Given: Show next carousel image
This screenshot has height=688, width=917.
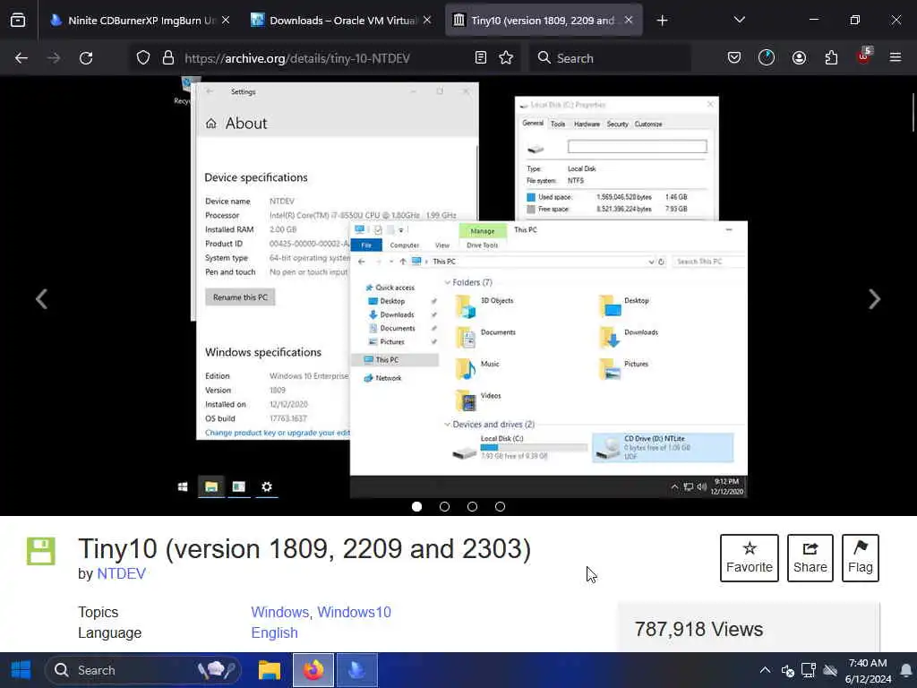Looking at the screenshot, I should click(x=874, y=299).
